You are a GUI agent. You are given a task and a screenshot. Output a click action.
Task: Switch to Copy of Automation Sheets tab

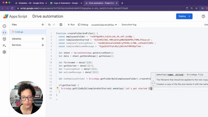[x=66, y=3]
